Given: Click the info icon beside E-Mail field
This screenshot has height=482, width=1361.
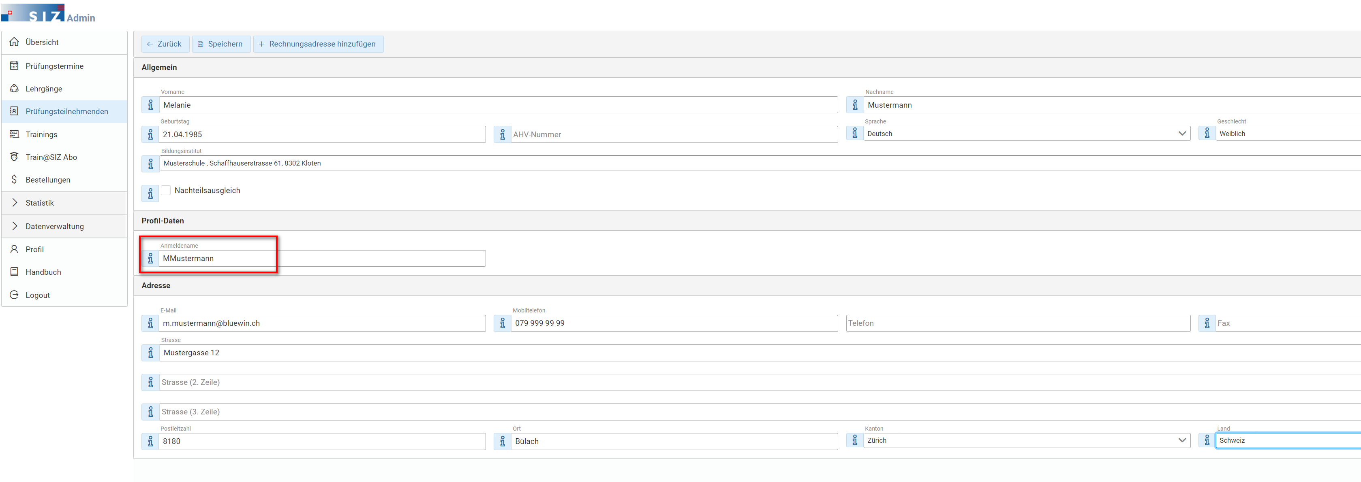Looking at the screenshot, I should coord(151,323).
